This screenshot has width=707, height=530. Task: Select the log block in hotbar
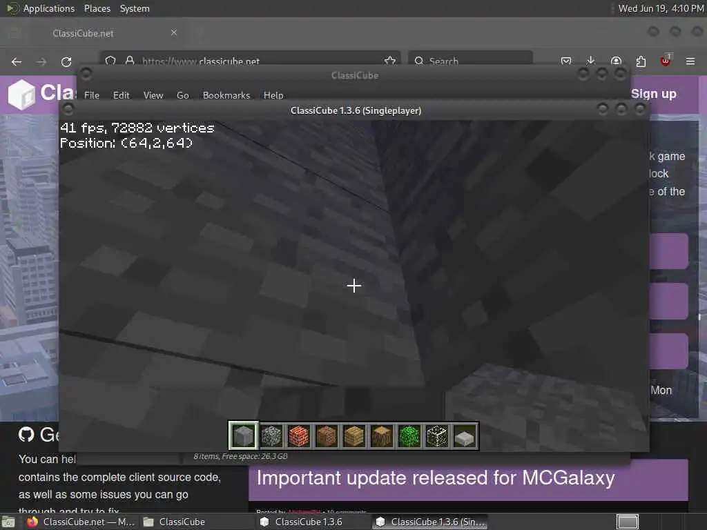(x=381, y=436)
